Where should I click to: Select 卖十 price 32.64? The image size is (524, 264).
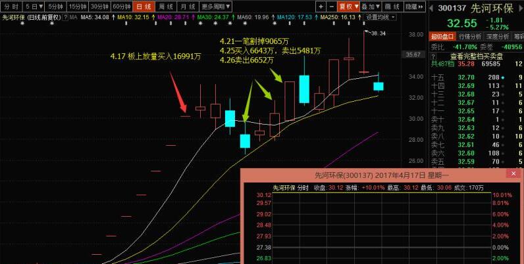466,120
